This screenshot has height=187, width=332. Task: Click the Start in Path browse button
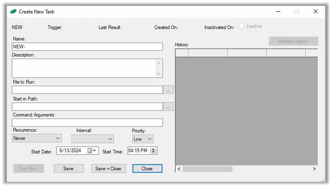click(x=168, y=107)
